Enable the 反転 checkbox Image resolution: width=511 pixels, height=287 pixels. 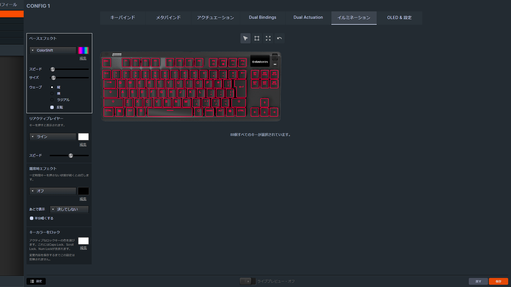(52, 107)
